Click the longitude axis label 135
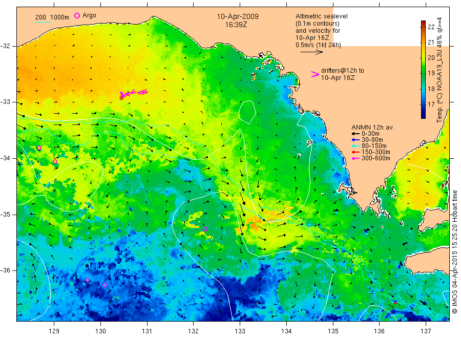 [x=333, y=331]
